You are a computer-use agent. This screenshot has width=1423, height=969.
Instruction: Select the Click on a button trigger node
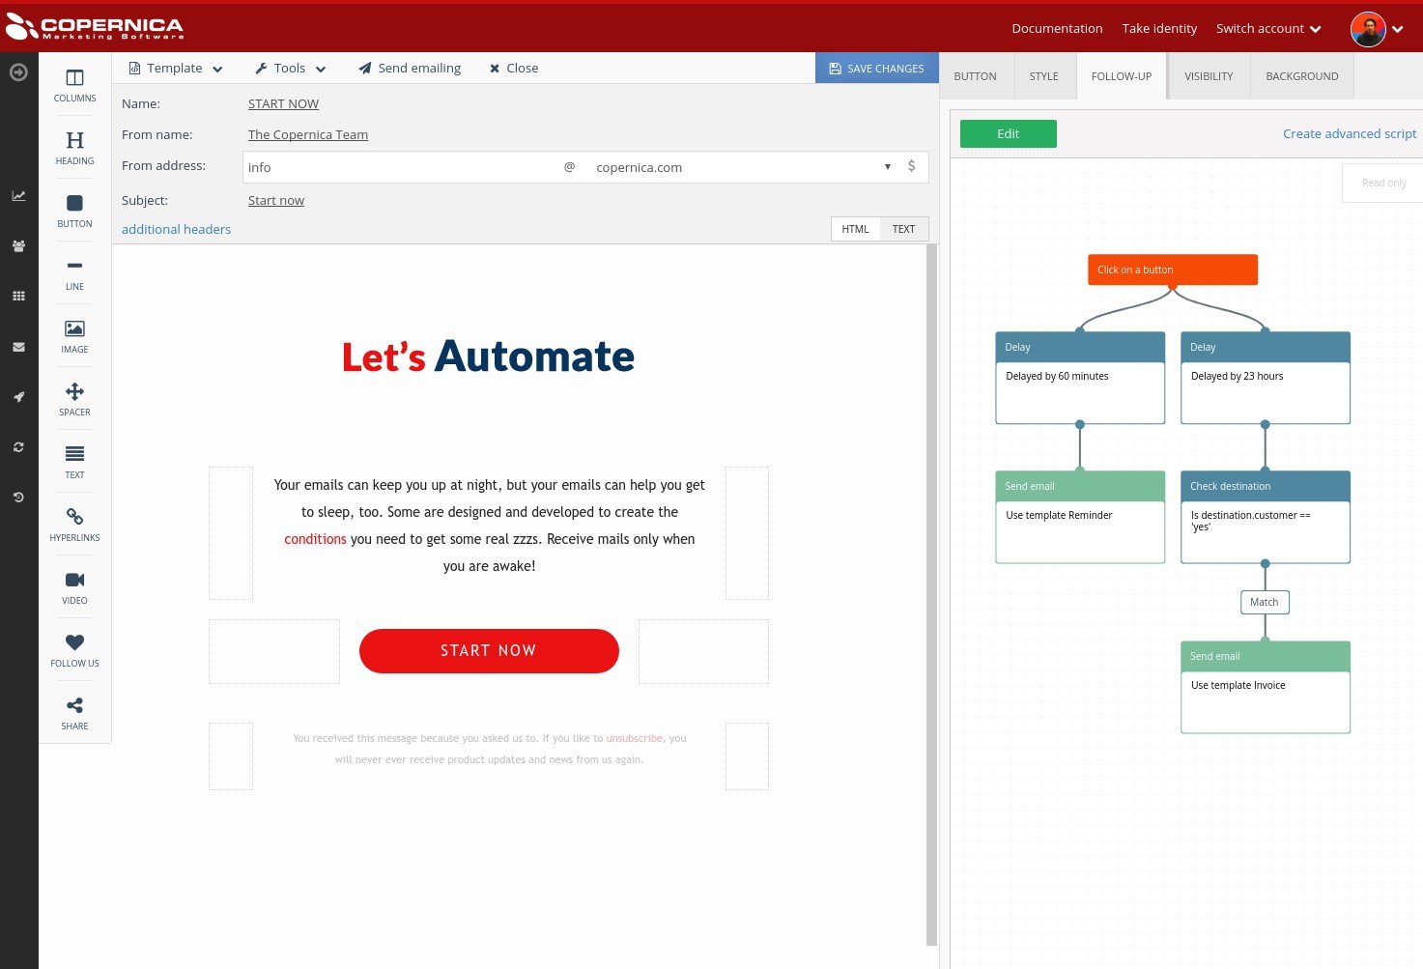pyautogui.click(x=1172, y=270)
